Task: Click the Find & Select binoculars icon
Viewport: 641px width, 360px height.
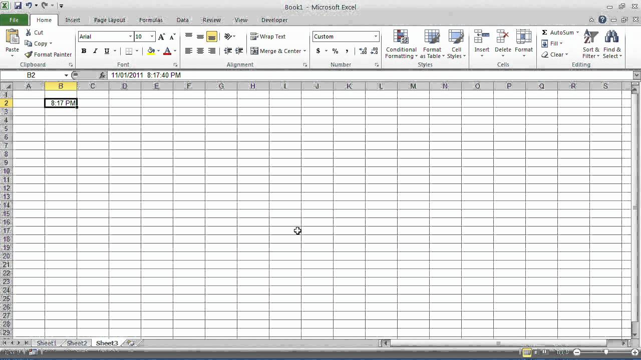Action: tap(612, 37)
